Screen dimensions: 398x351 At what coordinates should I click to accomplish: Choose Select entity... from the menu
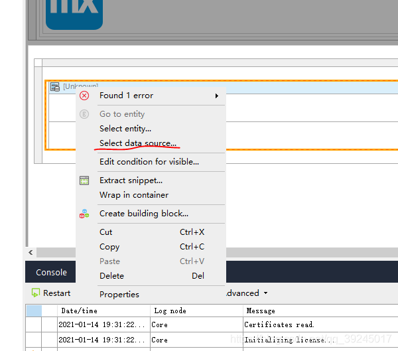coord(125,129)
